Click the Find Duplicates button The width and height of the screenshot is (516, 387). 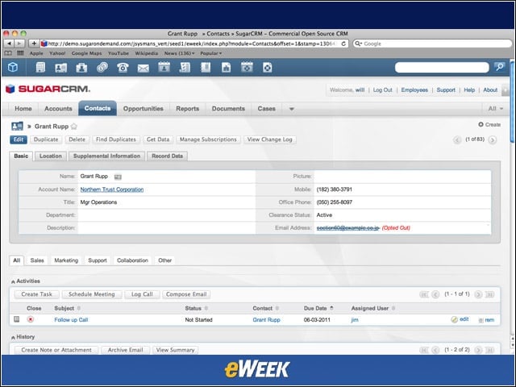point(116,139)
